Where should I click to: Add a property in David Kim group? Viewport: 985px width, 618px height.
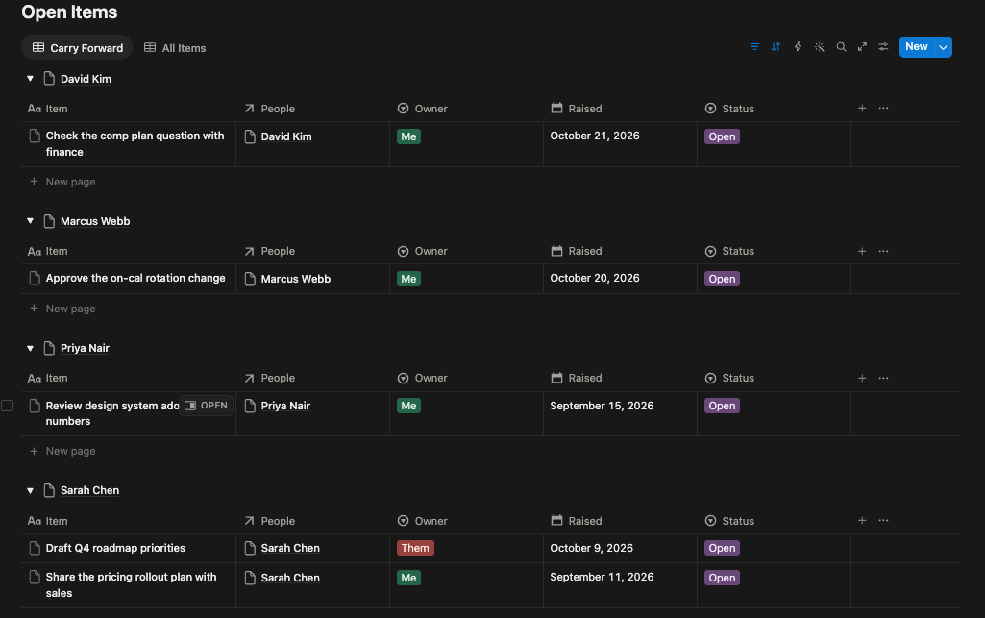point(862,108)
